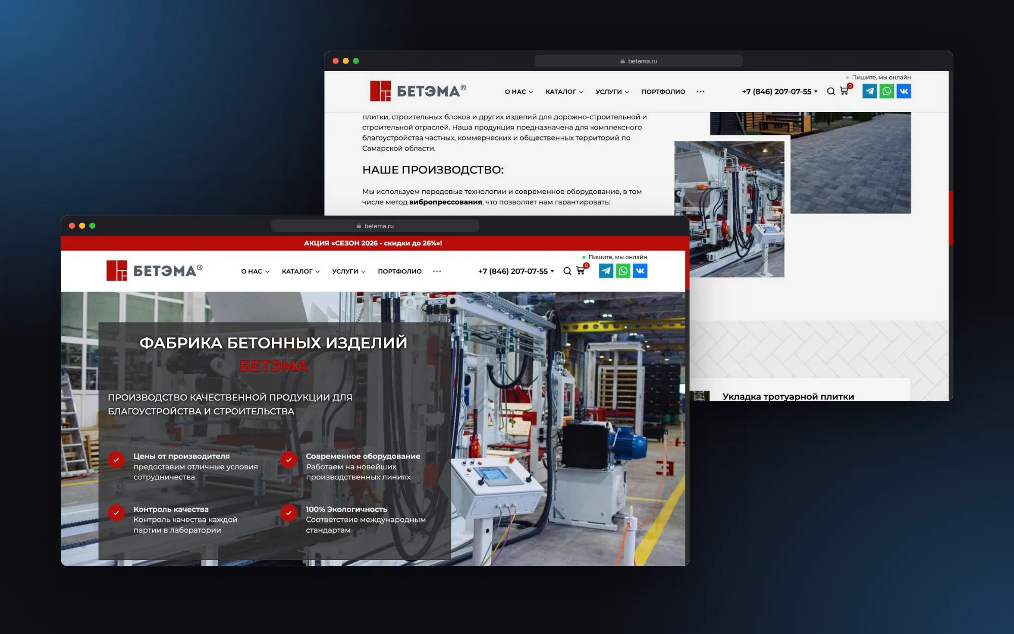The height and width of the screenshot is (634, 1014).
Task: Open Telegram icon in back window header
Action: [870, 91]
